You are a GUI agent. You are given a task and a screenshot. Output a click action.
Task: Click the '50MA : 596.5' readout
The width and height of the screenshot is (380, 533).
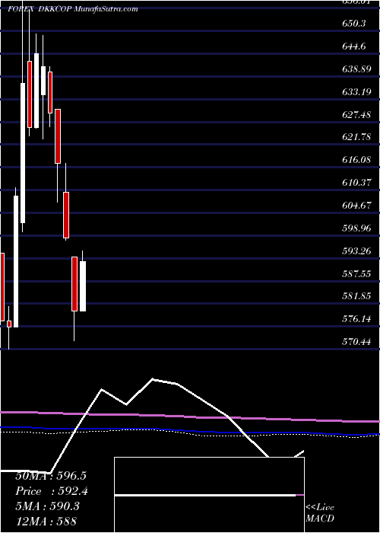tap(51, 476)
